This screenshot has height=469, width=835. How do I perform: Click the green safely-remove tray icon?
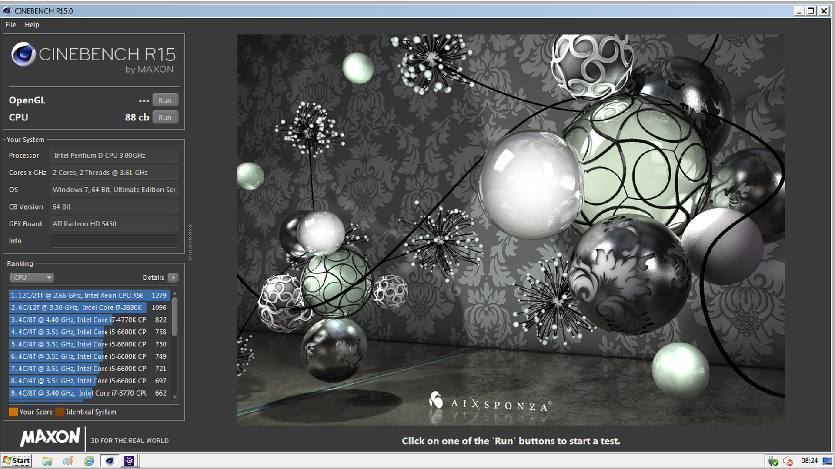click(x=773, y=461)
